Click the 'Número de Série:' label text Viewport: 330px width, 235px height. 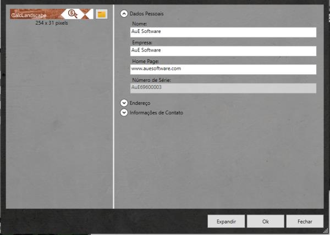click(151, 80)
